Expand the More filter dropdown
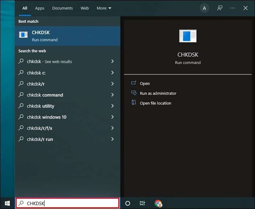The width and height of the screenshot is (255, 209). click(104, 8)
